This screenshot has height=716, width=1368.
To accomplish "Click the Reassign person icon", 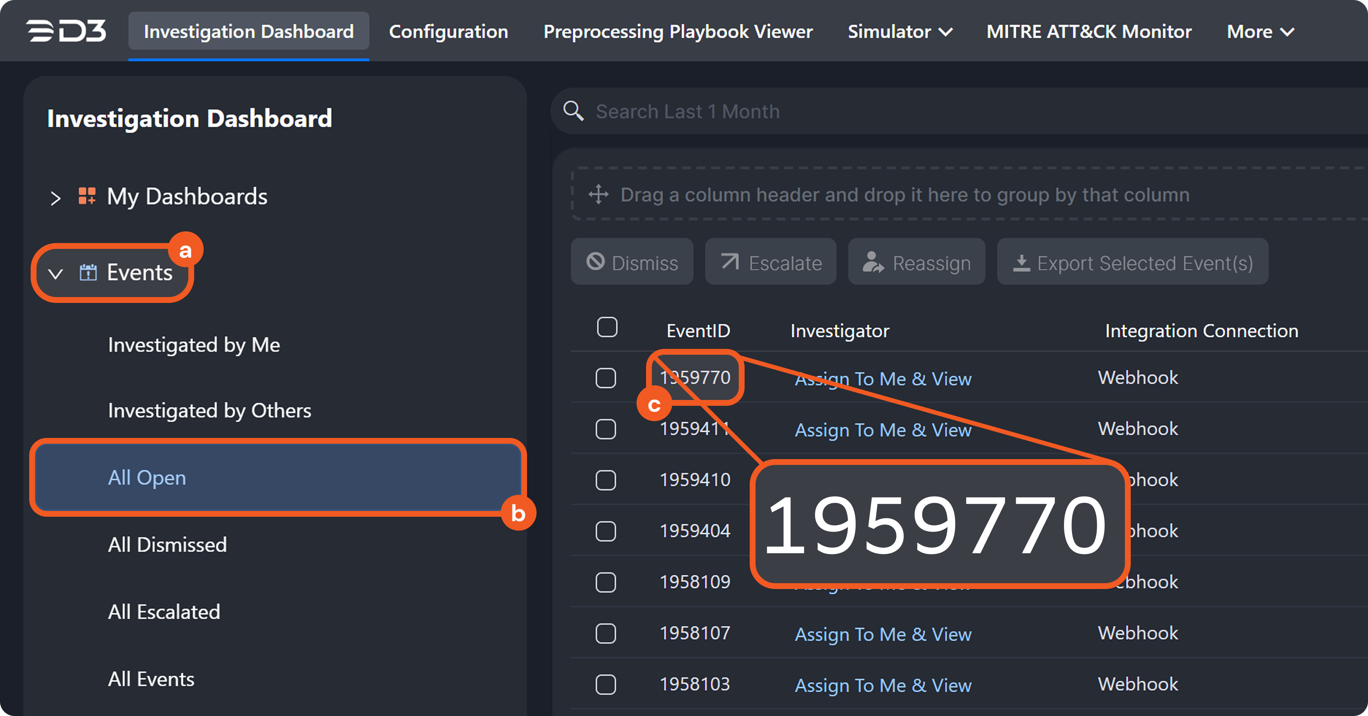I will coord(873,262).
